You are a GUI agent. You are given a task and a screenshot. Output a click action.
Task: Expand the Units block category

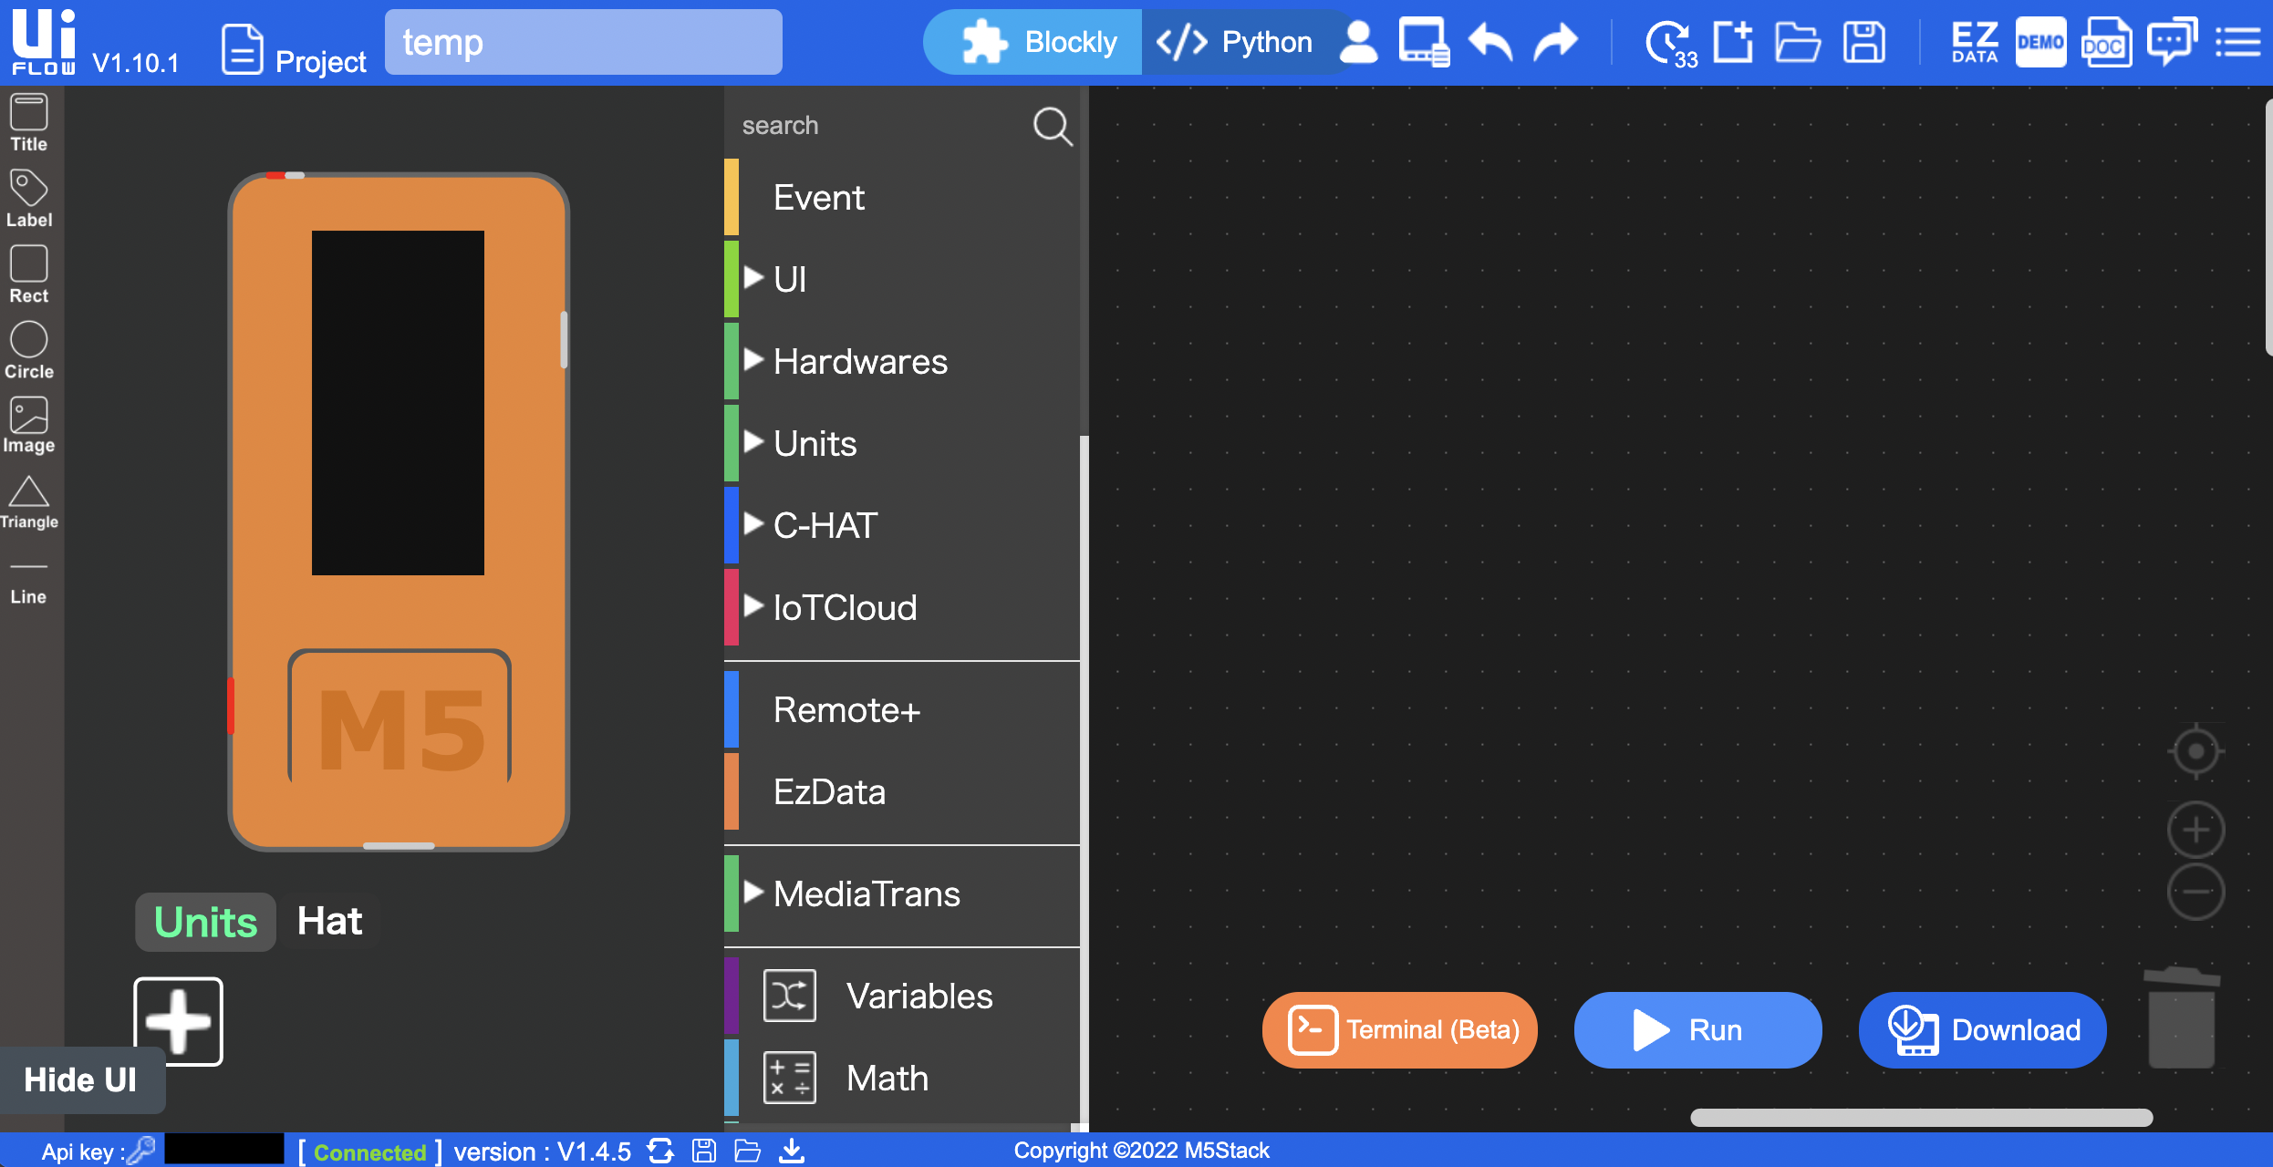click(814, 444)
